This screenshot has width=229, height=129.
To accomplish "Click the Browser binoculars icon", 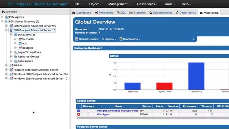I will point(3,12).
